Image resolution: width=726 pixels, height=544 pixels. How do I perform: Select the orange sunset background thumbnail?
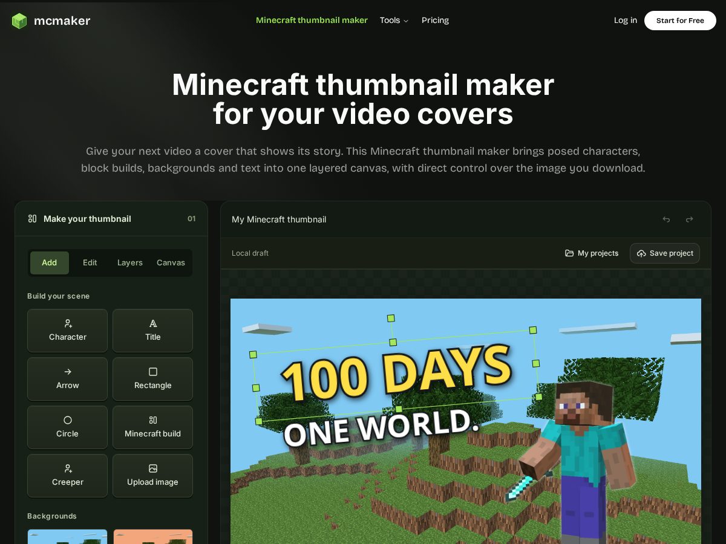point(152,537)
